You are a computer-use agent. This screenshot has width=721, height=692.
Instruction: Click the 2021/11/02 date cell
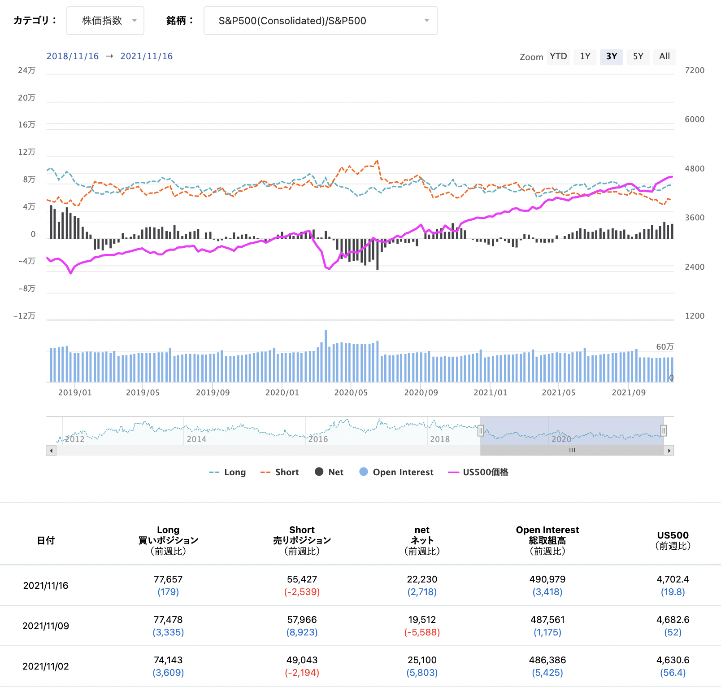point(46,666)
